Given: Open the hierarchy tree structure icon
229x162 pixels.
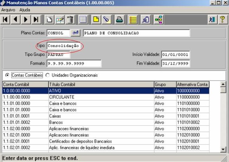Looking at the screenshot, I should pos(159,19).
